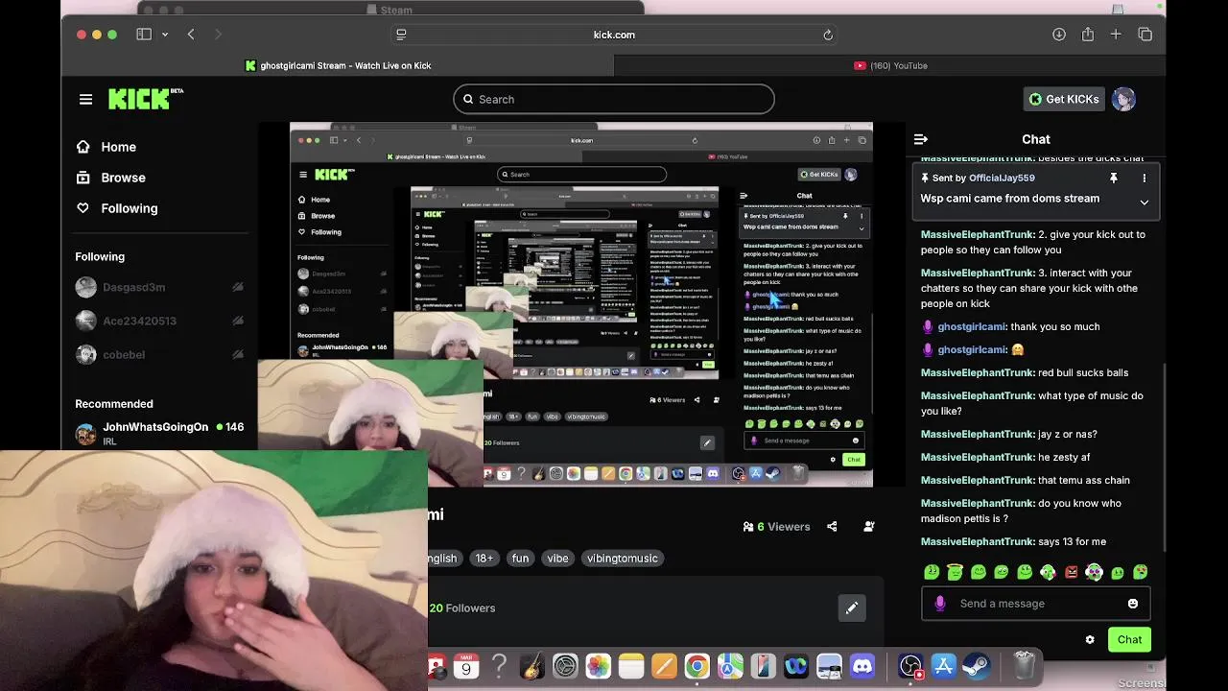Viewport: 1228px width, 691px height.
Task: Open Safari sidebar dropdown arrow
Action: [165, 35]
